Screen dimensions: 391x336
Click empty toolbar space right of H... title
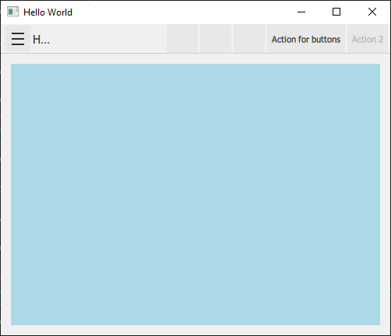click(x=107, y=39)
